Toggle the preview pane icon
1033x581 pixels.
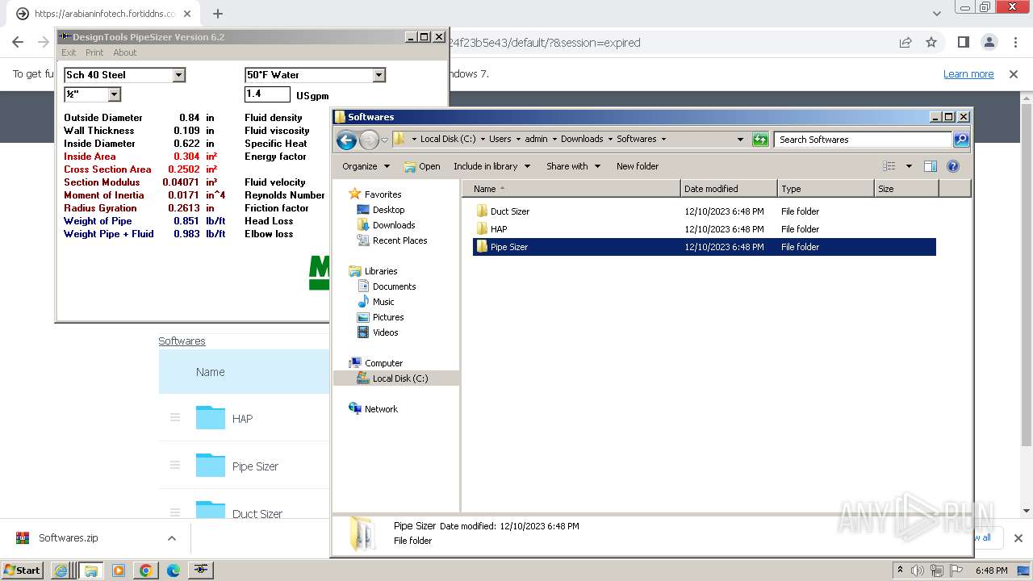[x=930, y=166]
